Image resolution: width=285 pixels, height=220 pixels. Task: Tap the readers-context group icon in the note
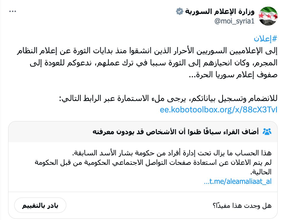point(268,131)
